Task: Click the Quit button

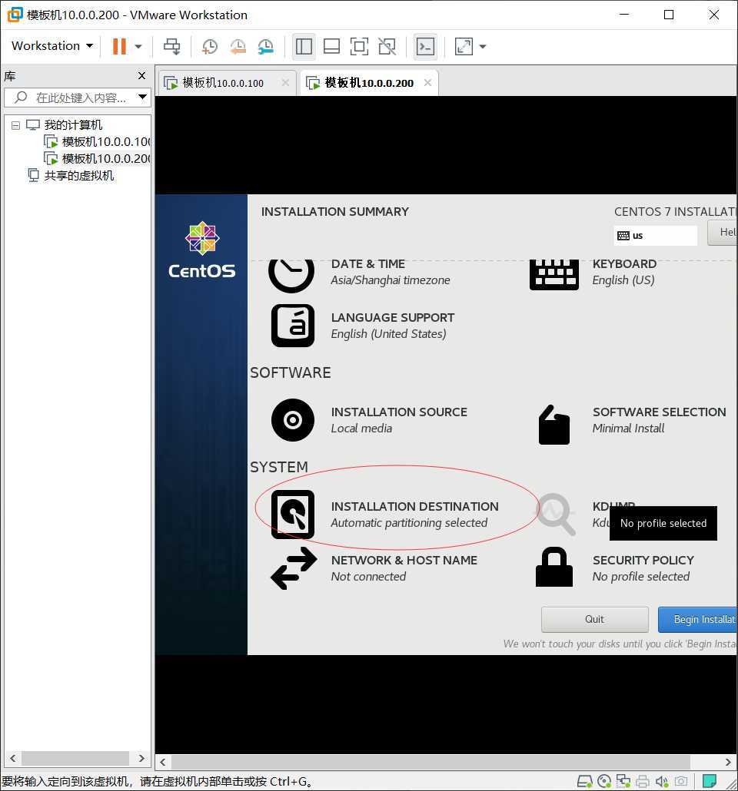Action: (594, 620)
